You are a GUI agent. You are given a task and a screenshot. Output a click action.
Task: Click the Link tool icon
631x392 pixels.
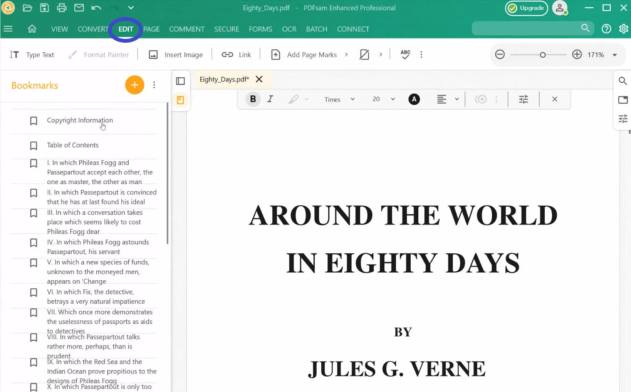coord(227,55)
